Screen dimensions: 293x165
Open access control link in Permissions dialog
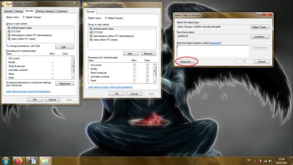pos(110,87)
